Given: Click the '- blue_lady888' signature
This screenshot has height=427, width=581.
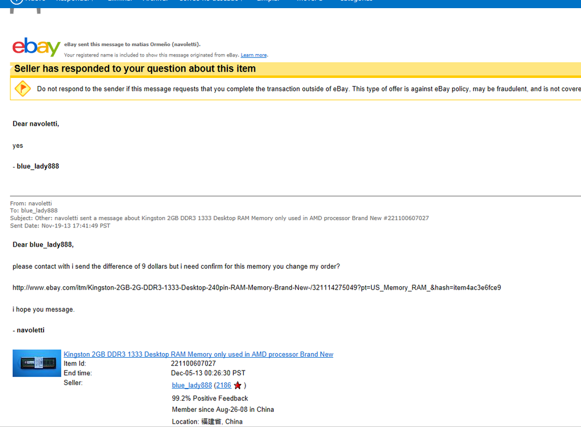Looking at the screenshot, I should (x=36, y=166).
